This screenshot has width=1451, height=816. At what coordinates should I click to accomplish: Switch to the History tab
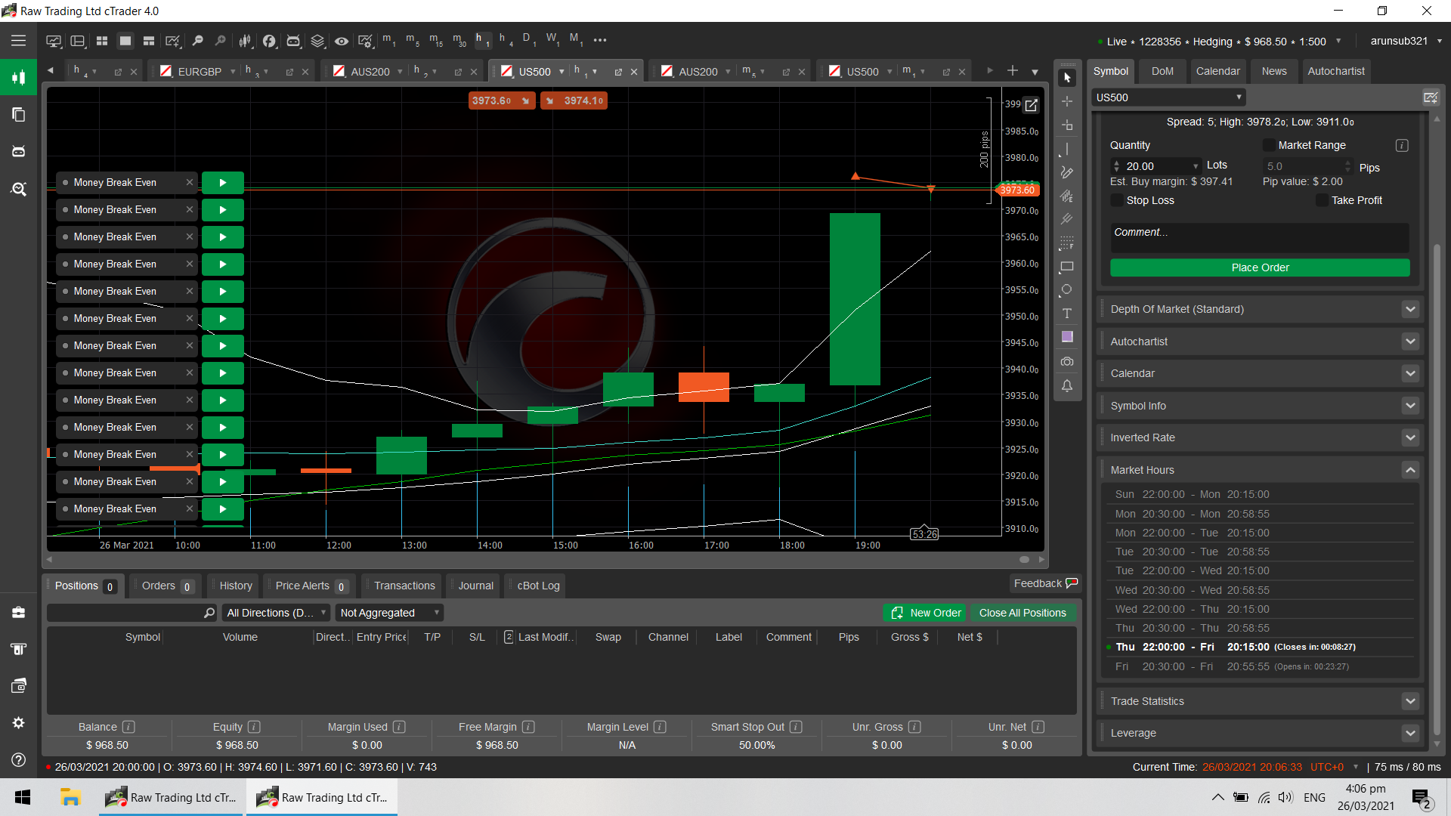point(236,586)
